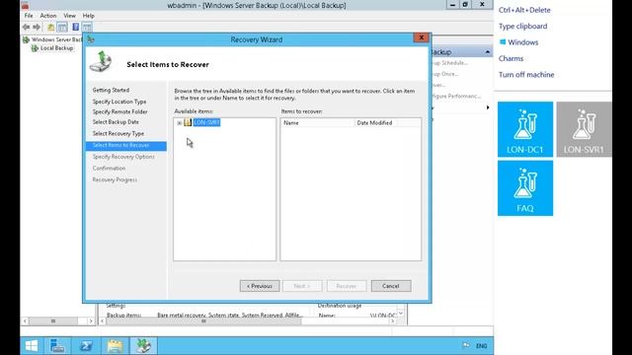
Task: Click the Back arrow in wbadmin toolbar
Action: [x=27, y=27]
